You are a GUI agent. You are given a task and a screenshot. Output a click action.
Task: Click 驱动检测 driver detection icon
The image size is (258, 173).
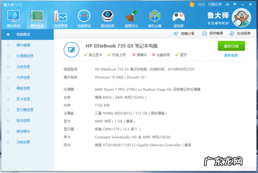coord(107,17)
